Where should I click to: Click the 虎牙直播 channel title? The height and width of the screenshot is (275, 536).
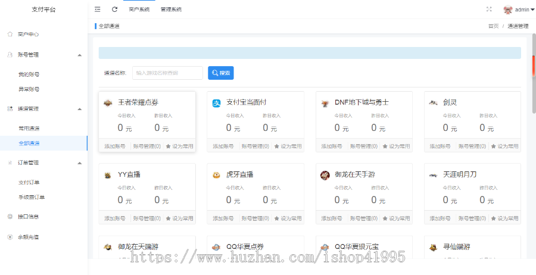239,174
